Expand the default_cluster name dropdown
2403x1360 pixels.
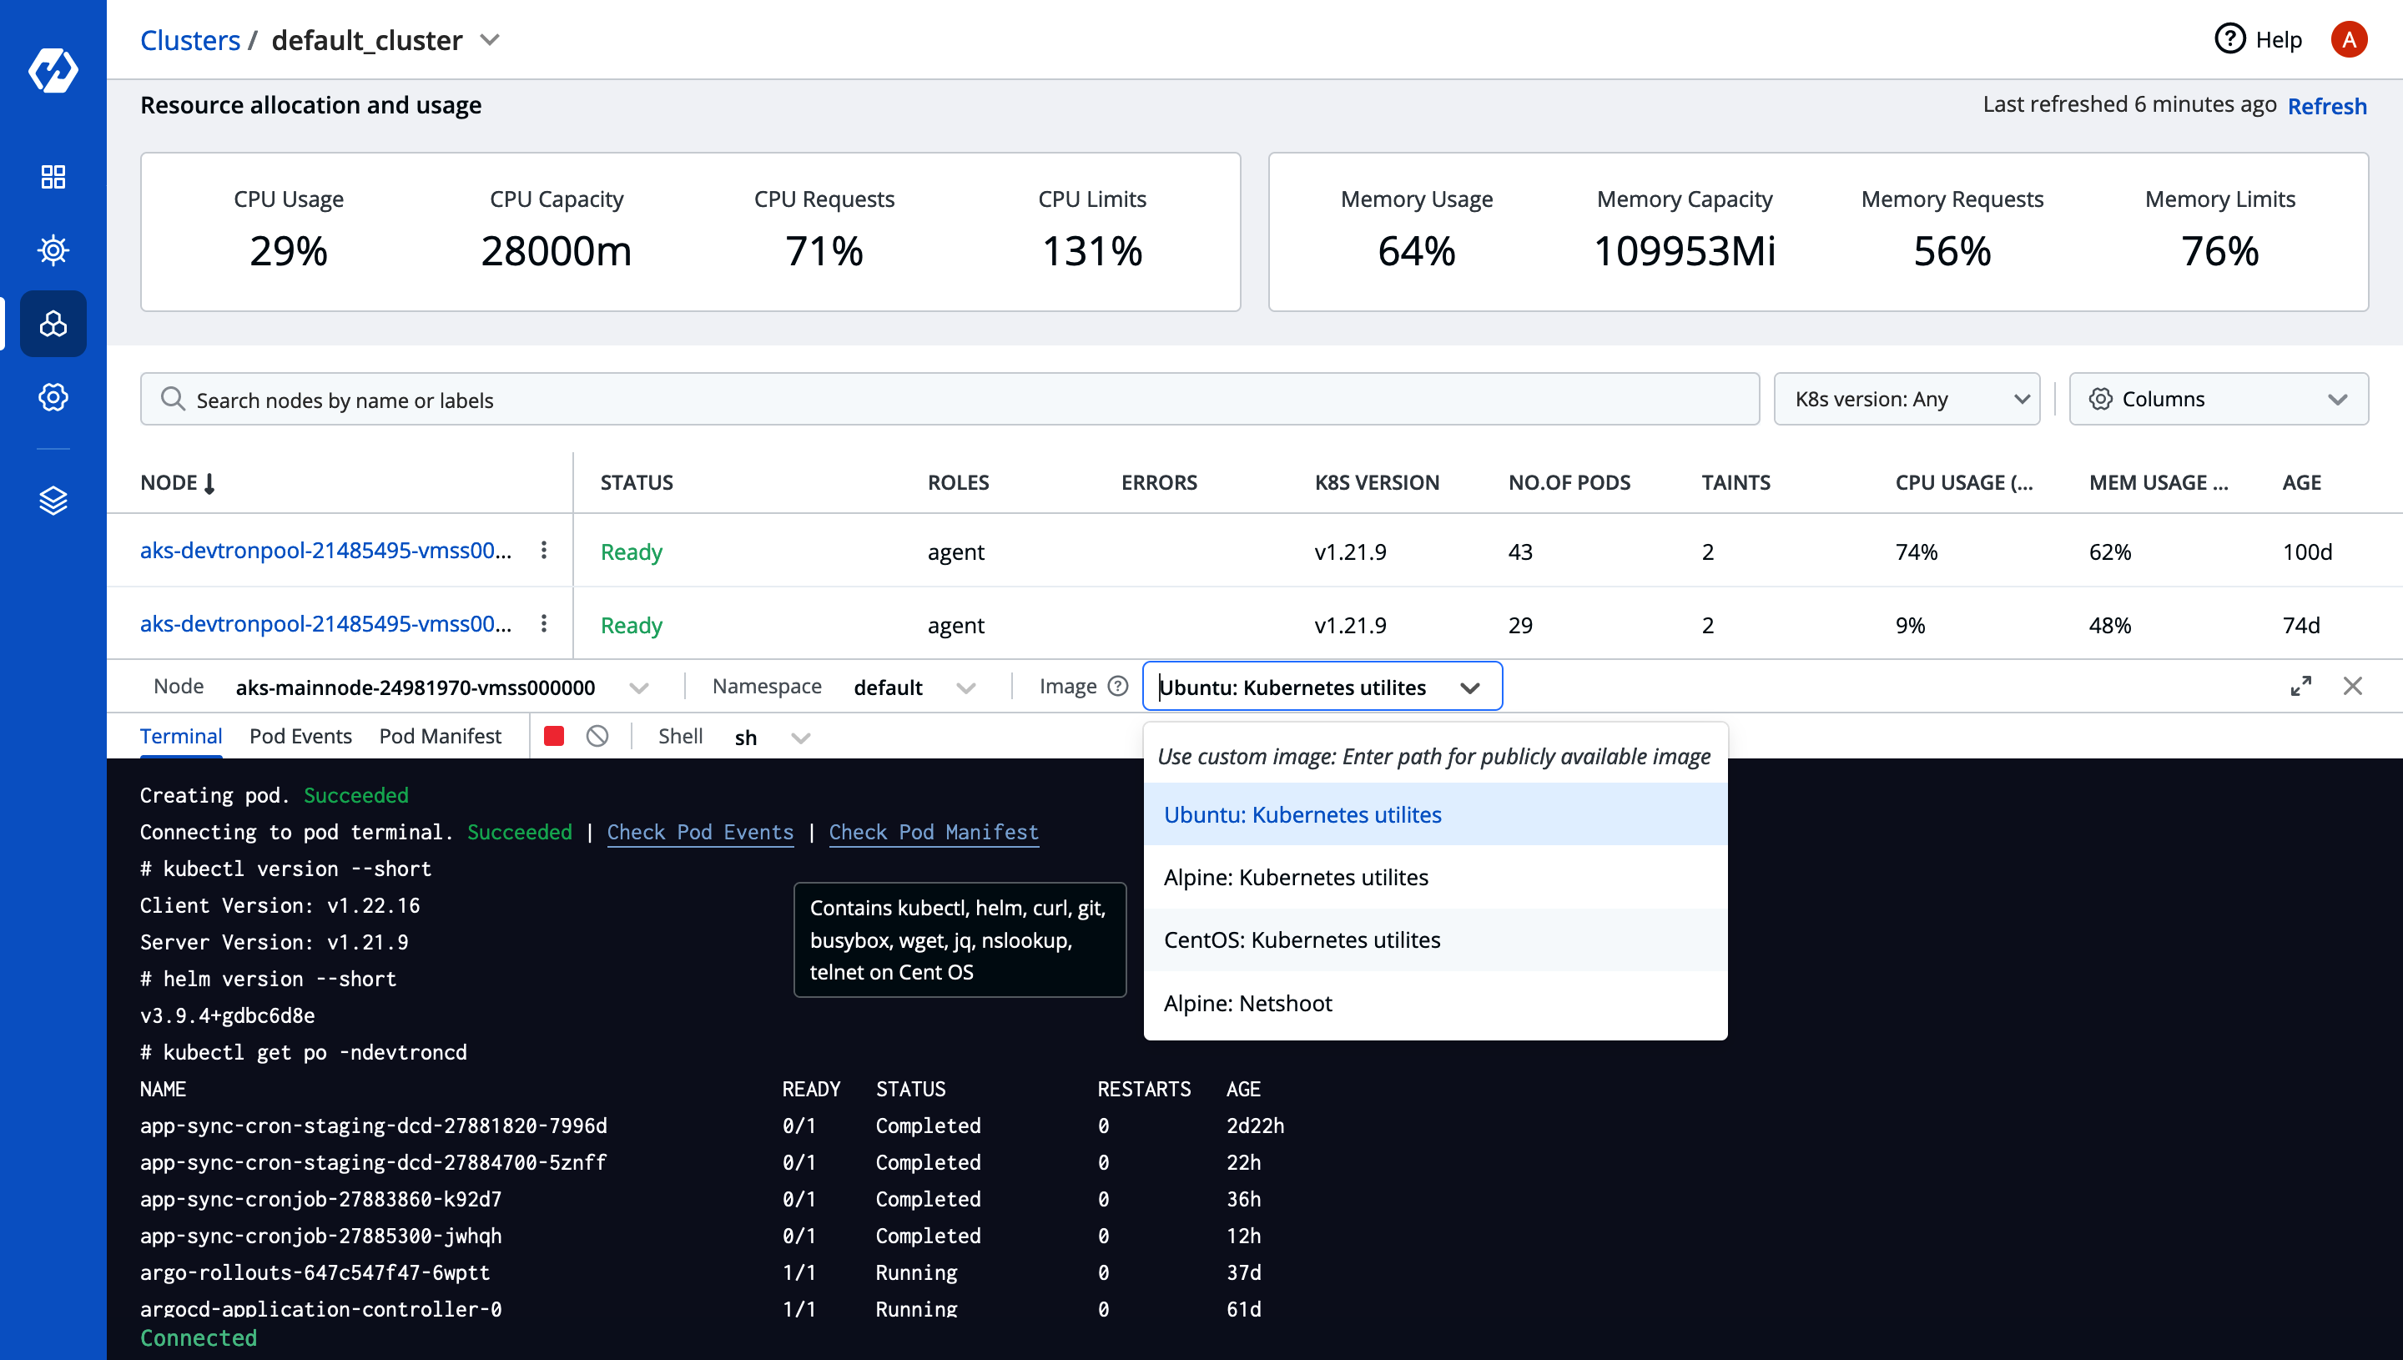pyautogui.click(x=492, y=39)
